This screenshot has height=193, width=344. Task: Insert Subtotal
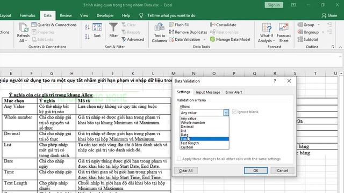tap(308, 39)
